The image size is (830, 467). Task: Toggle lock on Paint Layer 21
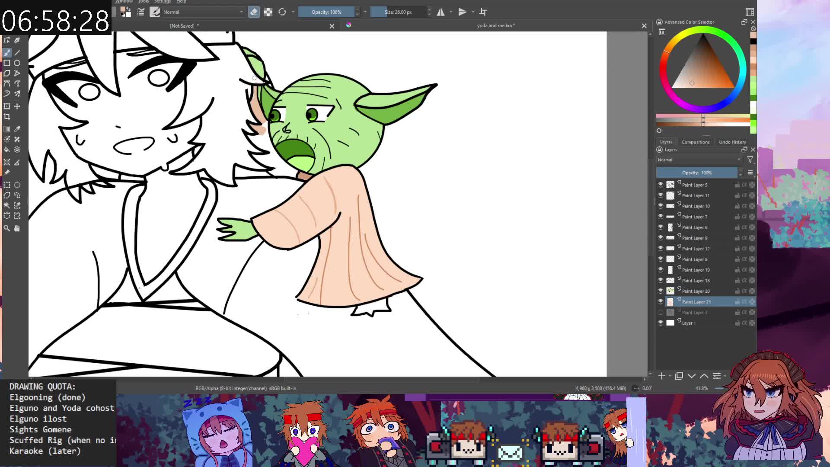pos(737,302)
